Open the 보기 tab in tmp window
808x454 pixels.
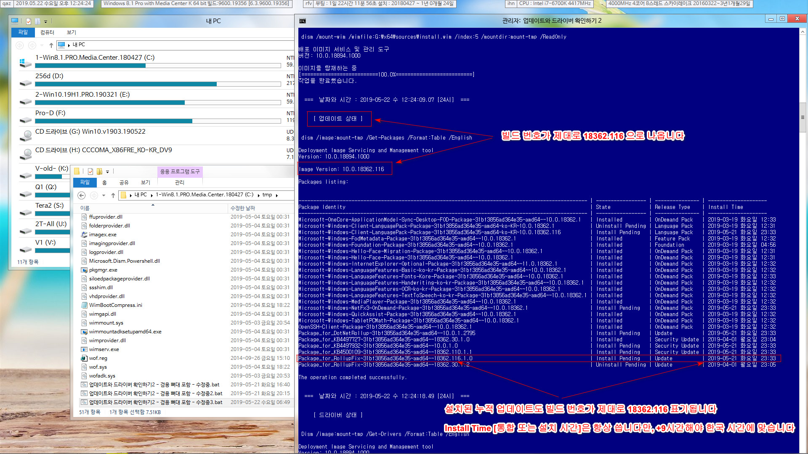(x=146, y=182)
